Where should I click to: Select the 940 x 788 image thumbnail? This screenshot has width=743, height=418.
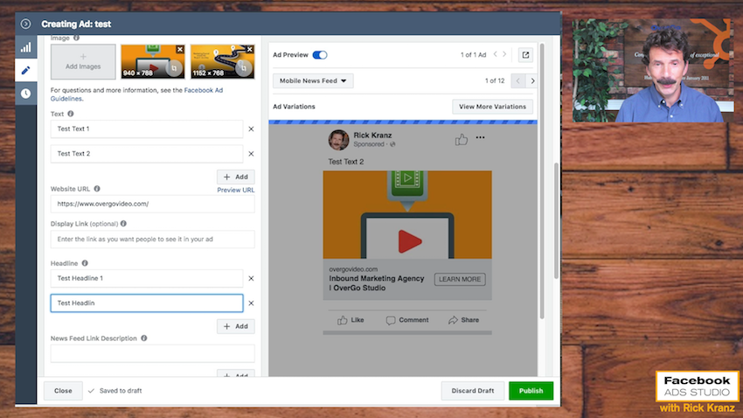point(153,61)
